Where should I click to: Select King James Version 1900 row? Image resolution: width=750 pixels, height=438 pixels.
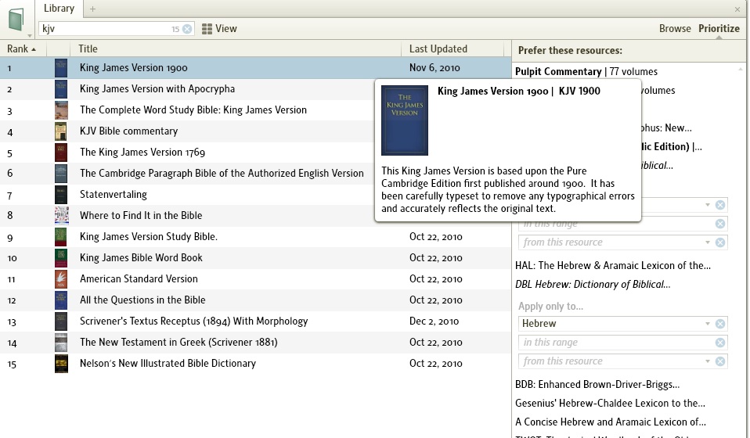click(255, 68)
